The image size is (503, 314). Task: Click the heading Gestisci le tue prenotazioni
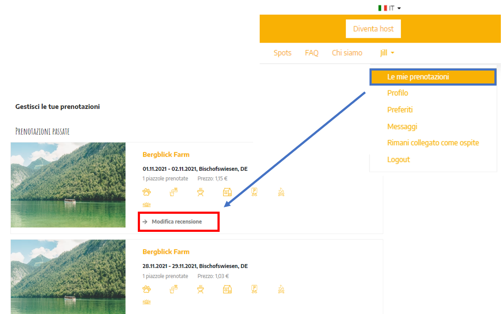tap(57, 107)
